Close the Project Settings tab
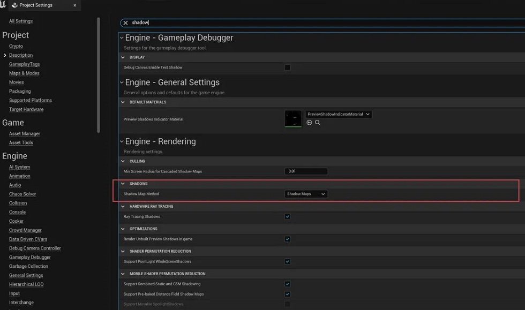This screenshot has height=310, width=525. tap(74, 5)
